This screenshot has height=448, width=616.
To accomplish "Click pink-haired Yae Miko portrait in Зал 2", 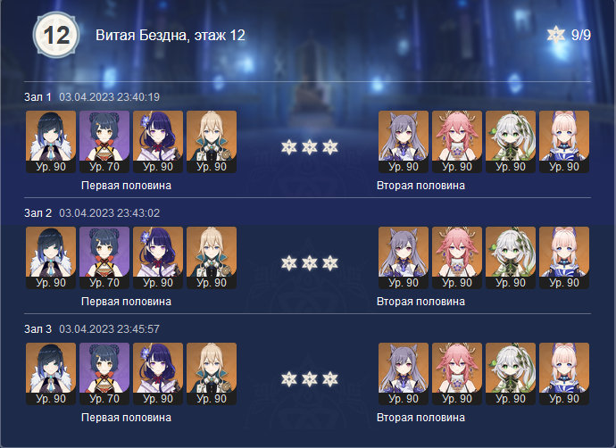I will (457, 258).
